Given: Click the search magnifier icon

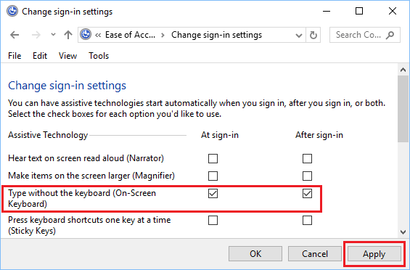Looking at the screenshot, I should (390, 35).
